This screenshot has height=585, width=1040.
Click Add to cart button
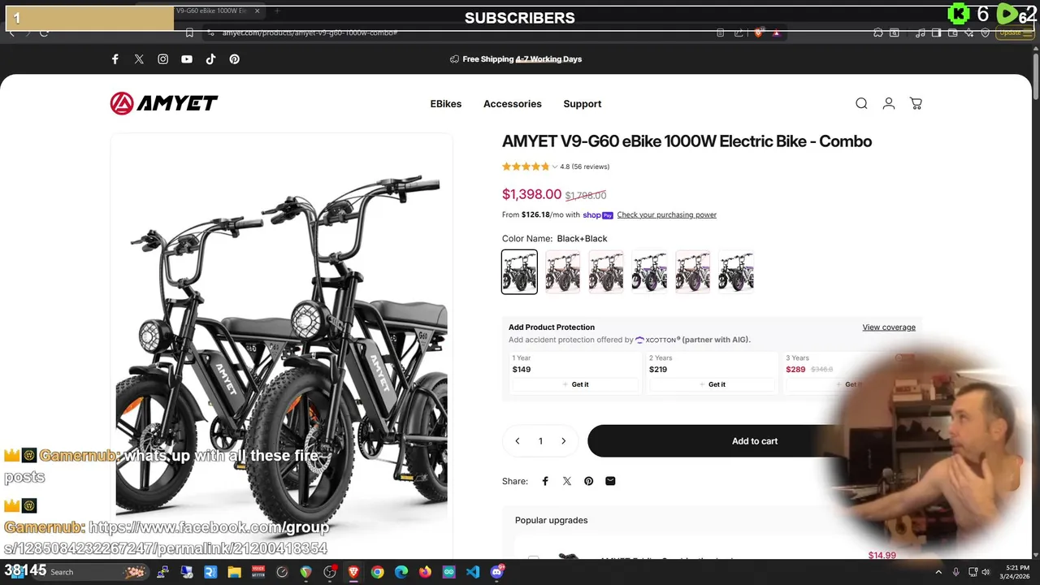[x=755, y=441]
